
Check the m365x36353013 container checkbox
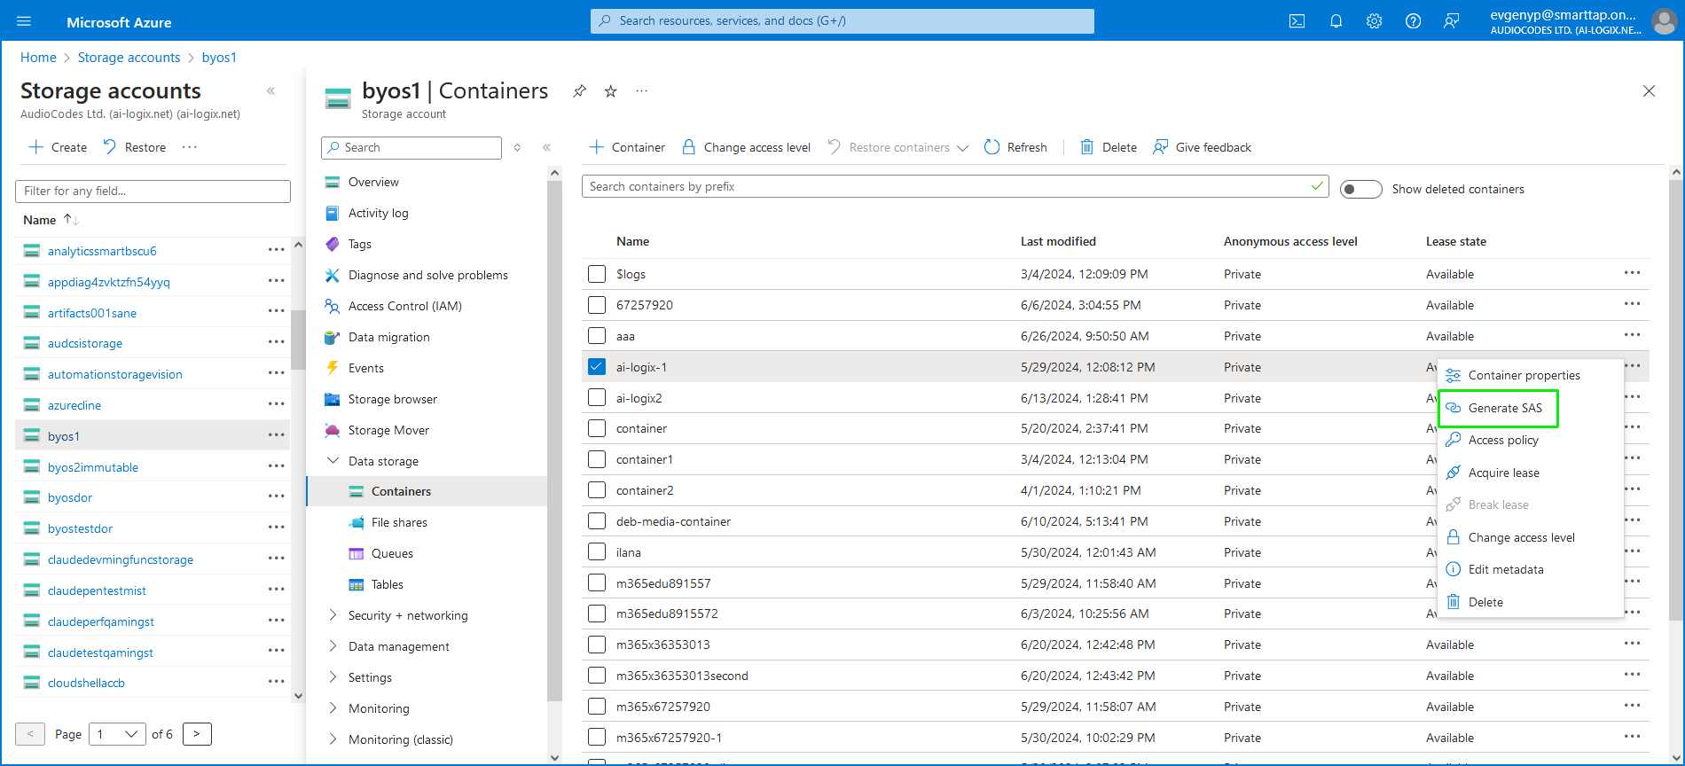tap(597, 645)
